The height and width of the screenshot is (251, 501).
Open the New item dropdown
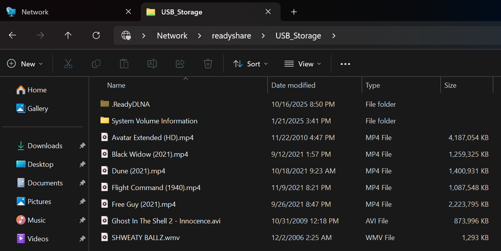click(25, 64)
